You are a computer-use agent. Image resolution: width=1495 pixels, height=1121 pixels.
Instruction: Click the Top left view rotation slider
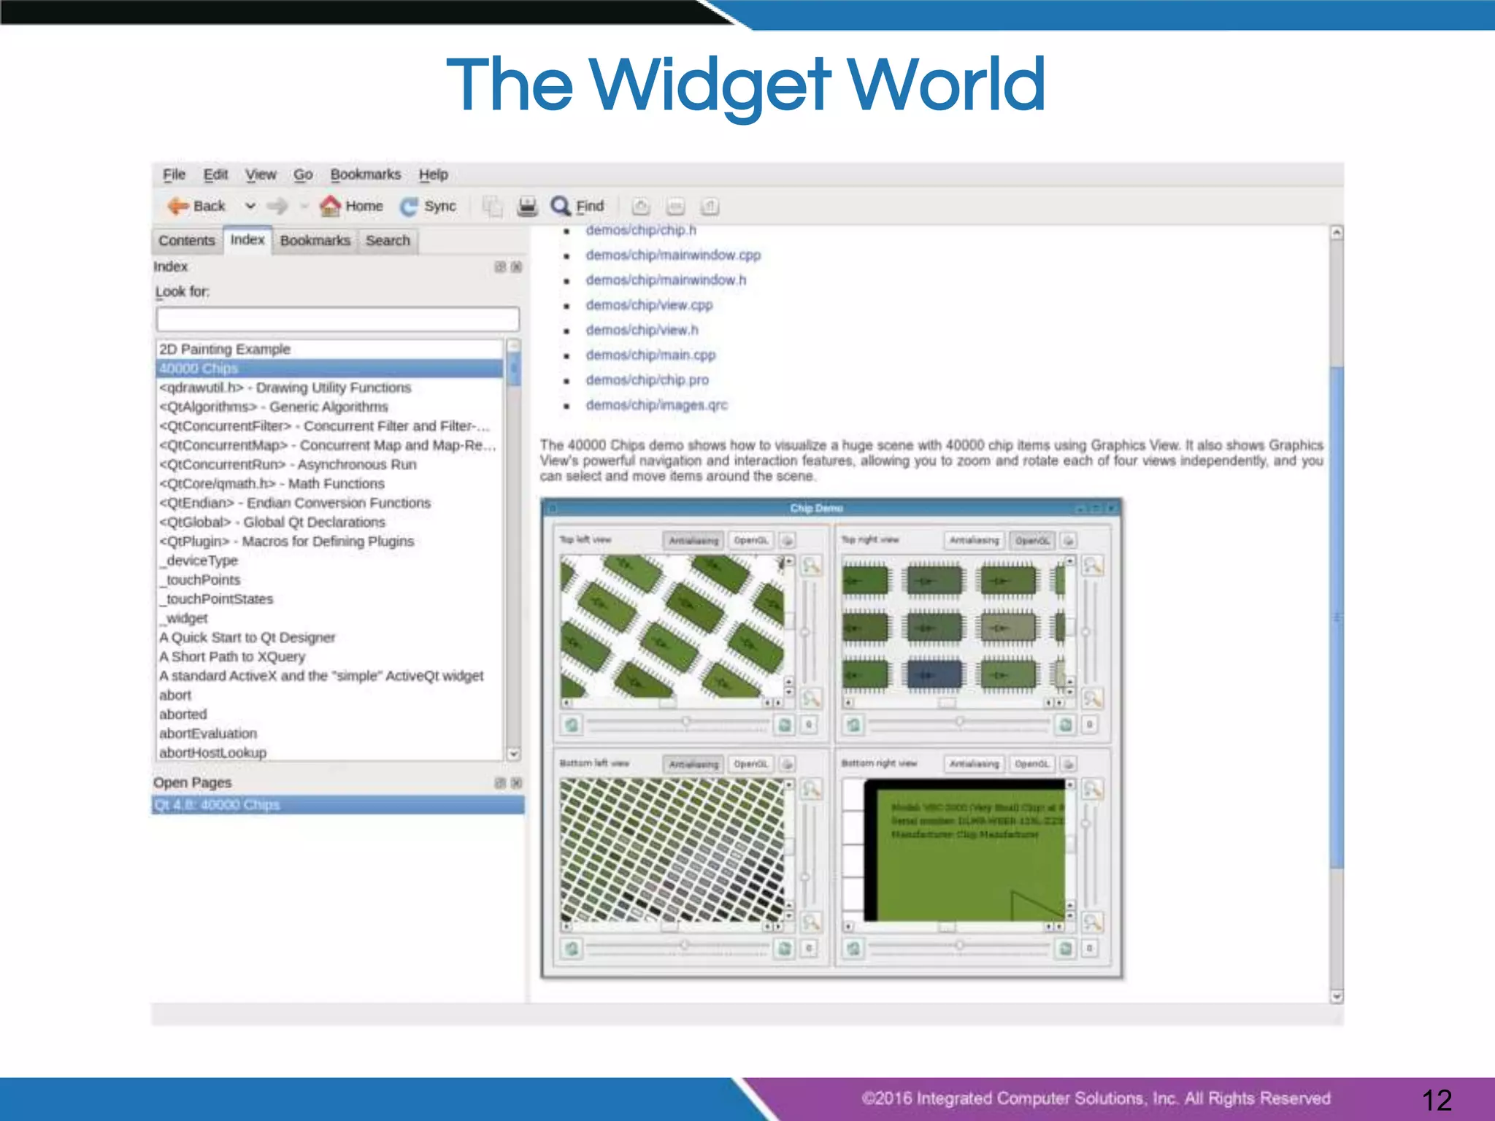(679, 723)
